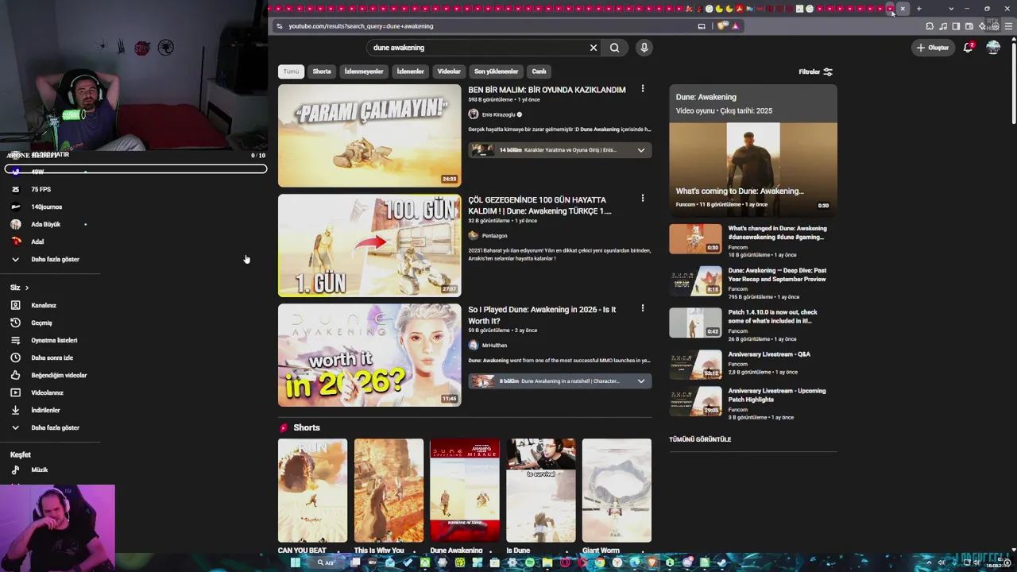Clear the search box with the X
The width and height of the screenshot is (1017, 572).
click(x=593, y=48)
